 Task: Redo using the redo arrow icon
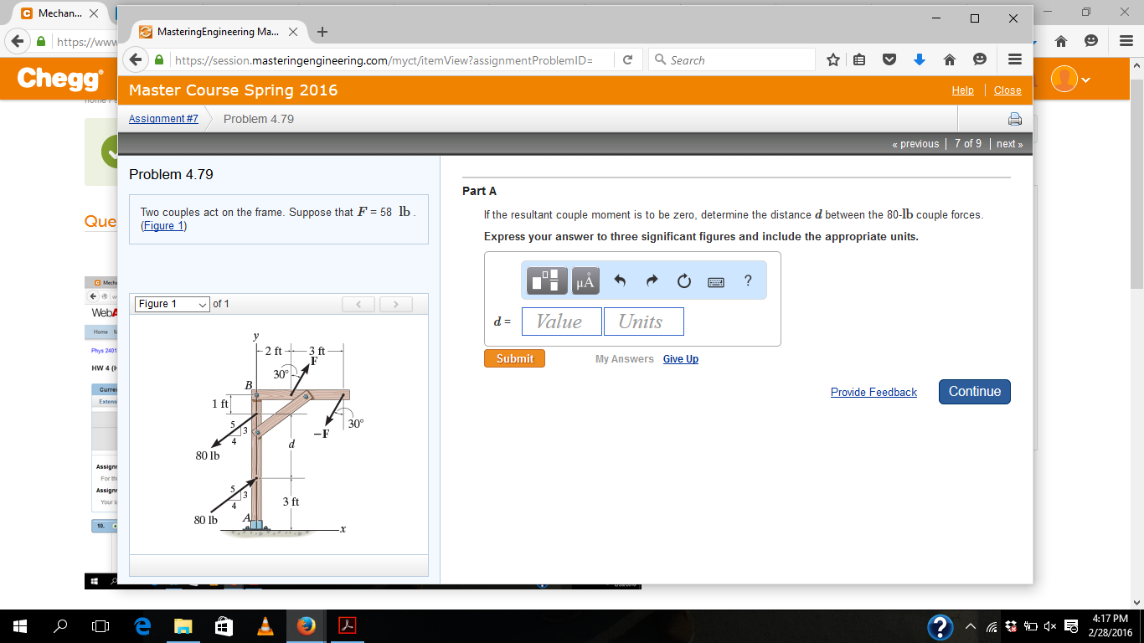point(652,281)
